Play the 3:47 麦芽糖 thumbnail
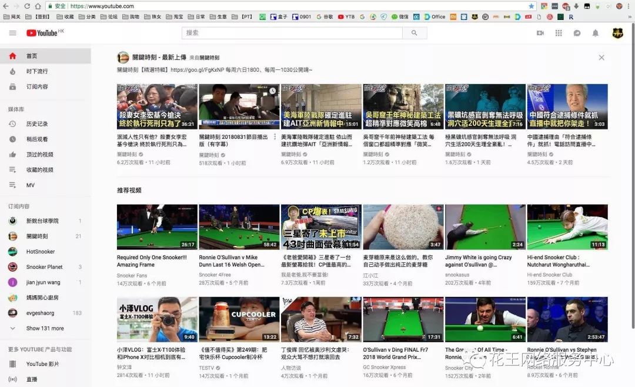The width and height of the screenshot is (635, 387). point(403,227)
